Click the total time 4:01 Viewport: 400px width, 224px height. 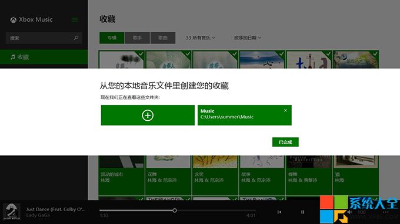(x=251, y=216)
